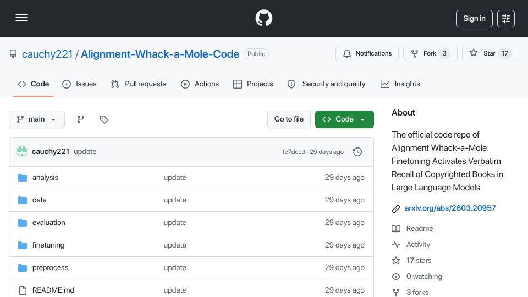Click the evaluation folder icon
Viewport: 528px width, 297px height.
pos(23,223)
